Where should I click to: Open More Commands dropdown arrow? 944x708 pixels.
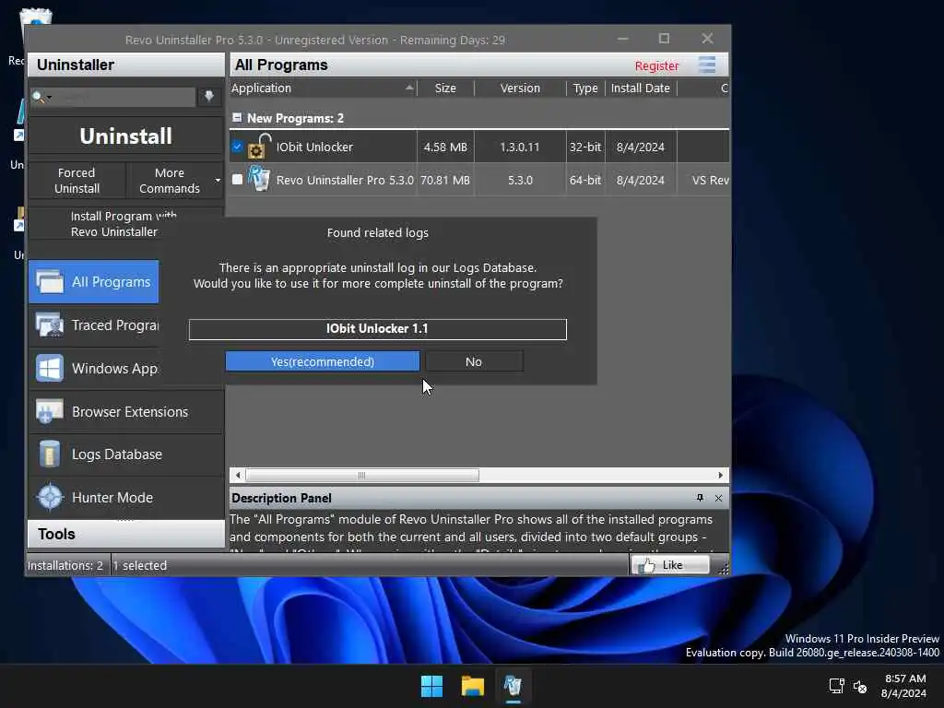click(x=218, y=180)
